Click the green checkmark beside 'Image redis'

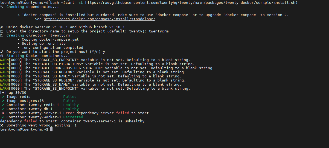(x=3, y=96)
